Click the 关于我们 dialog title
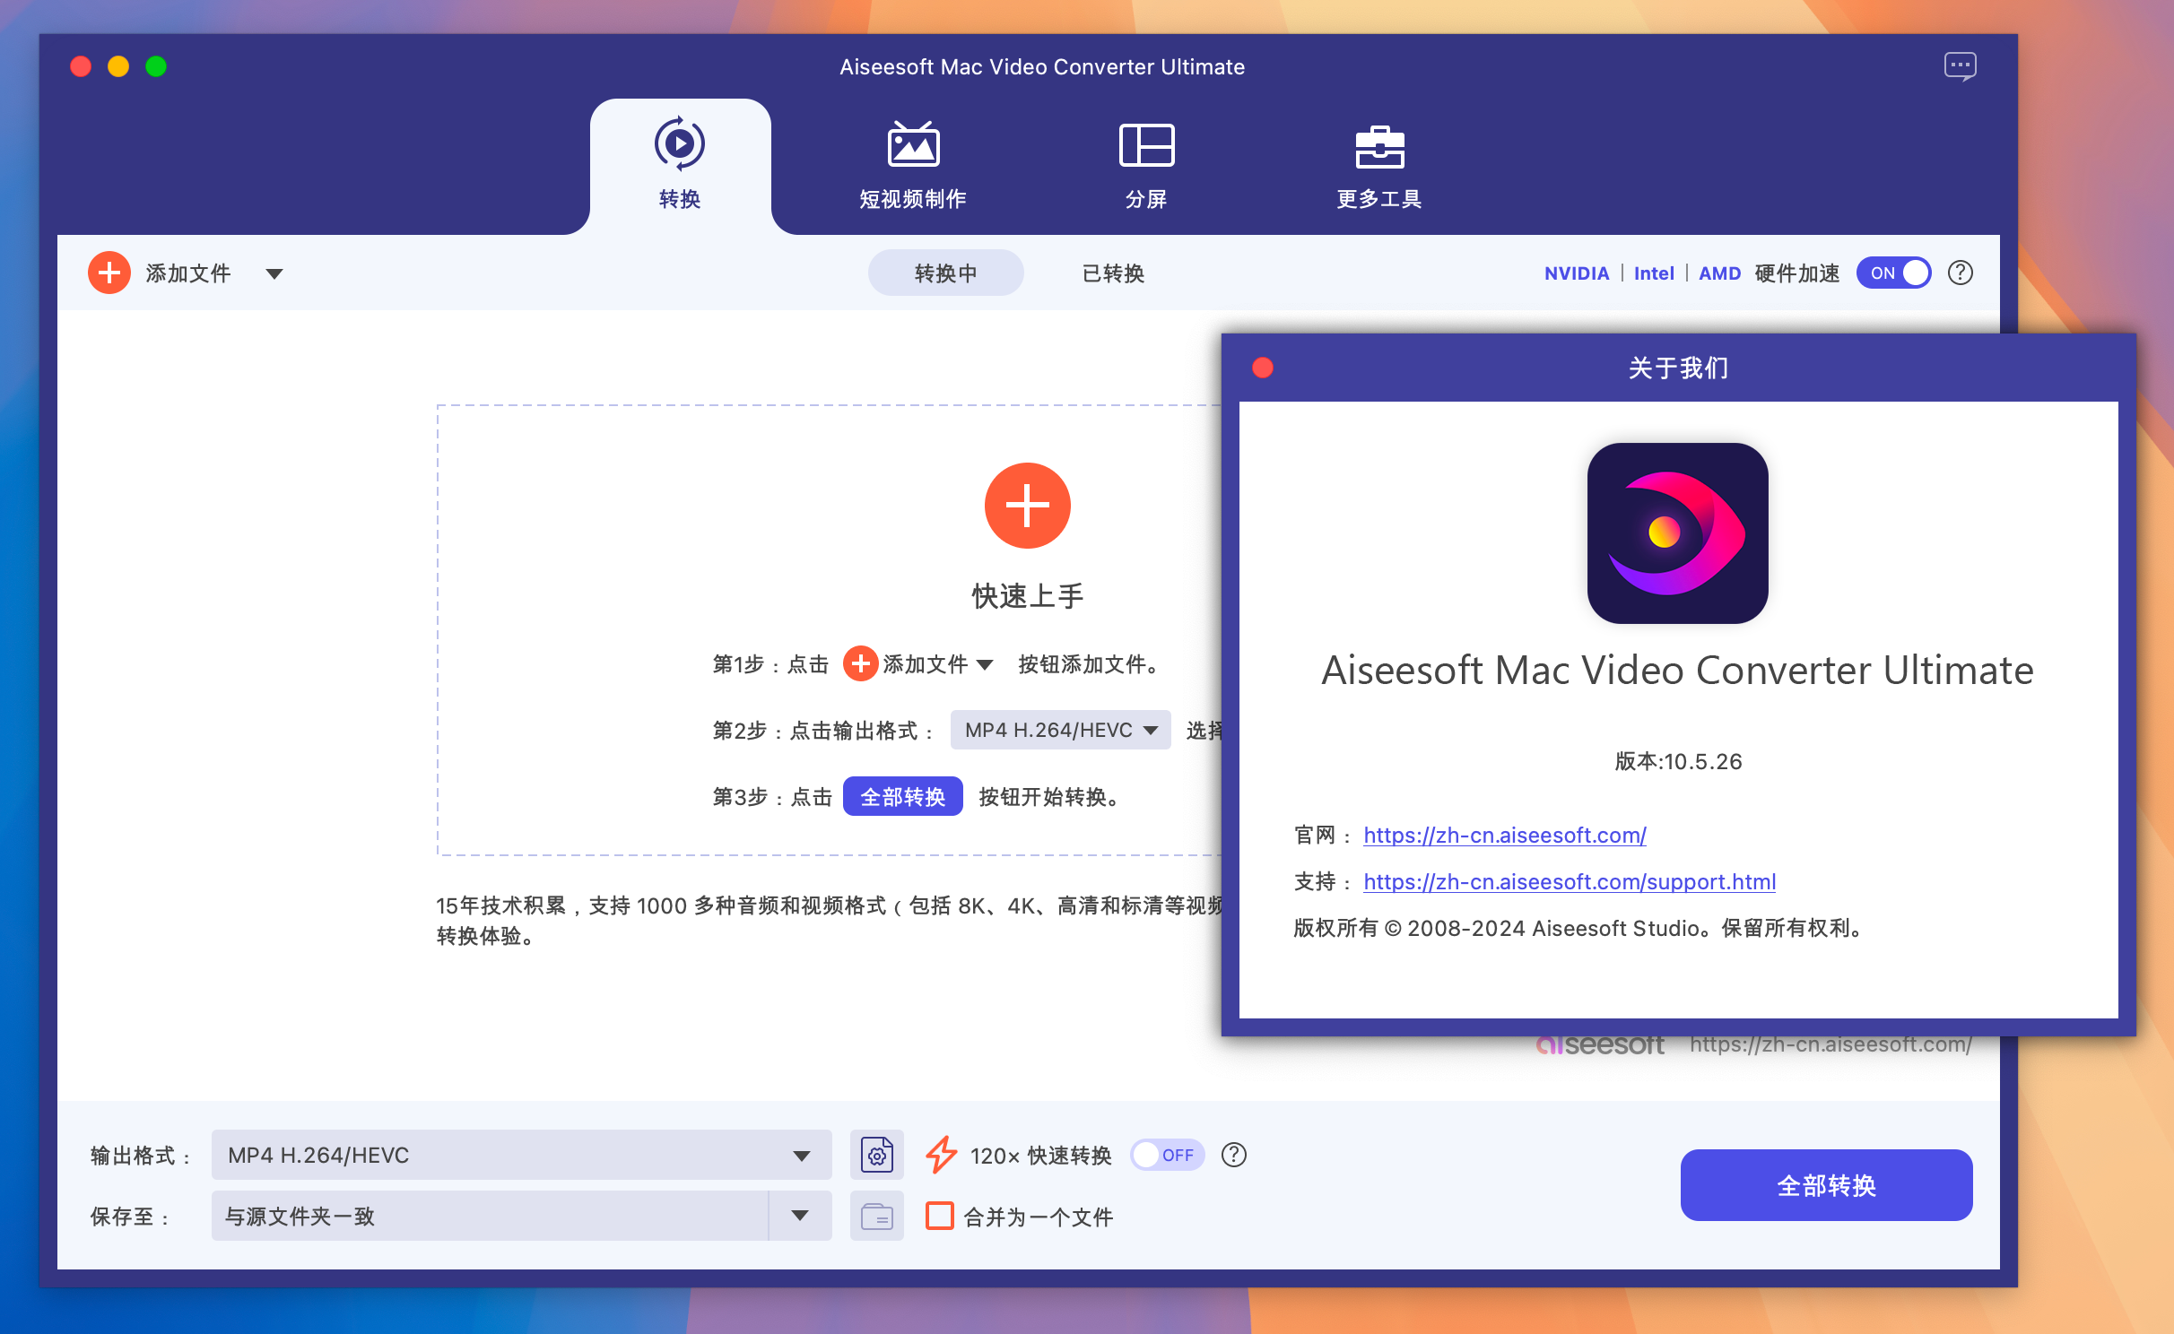This screenshot has height=1334, width=2174. (x=1678, y=368)
